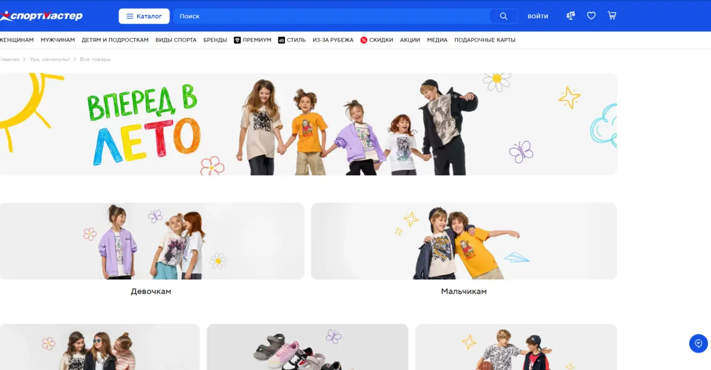Click the Sportmaster logo
711x370 pixels.
point(41,16)
